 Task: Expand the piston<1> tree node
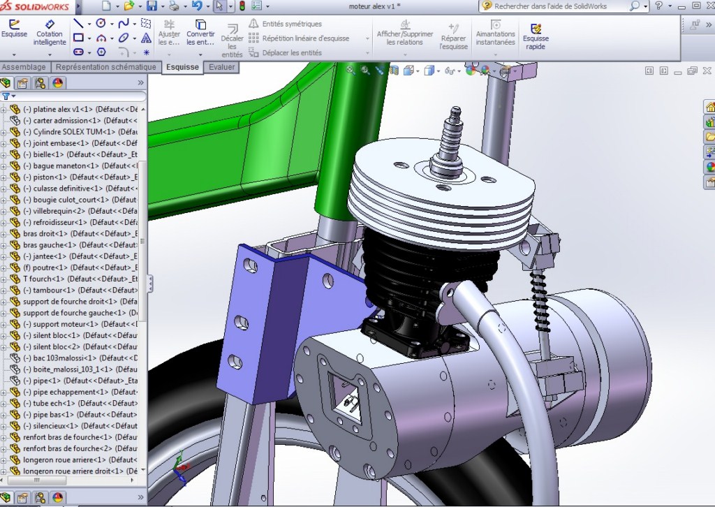coord(3,177)
